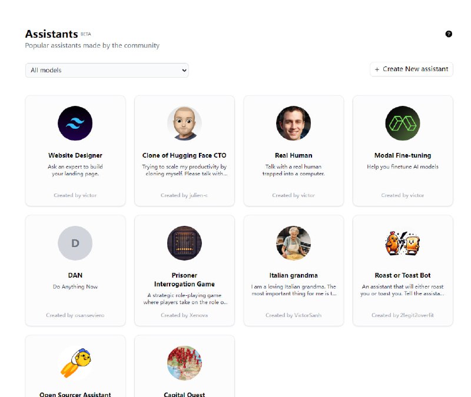This screenshot has width=471, height=397.
Task: Click the Created by osanseviero text
Action: 75,315
